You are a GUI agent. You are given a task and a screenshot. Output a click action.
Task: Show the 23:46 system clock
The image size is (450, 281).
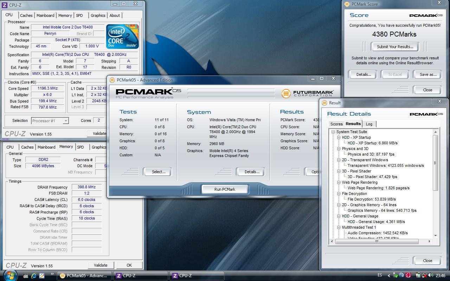(441, 276)
